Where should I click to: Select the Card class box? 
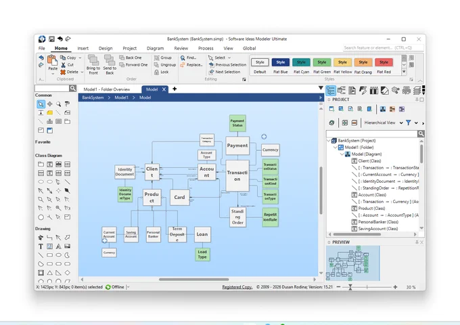click(x=179, y=197)
